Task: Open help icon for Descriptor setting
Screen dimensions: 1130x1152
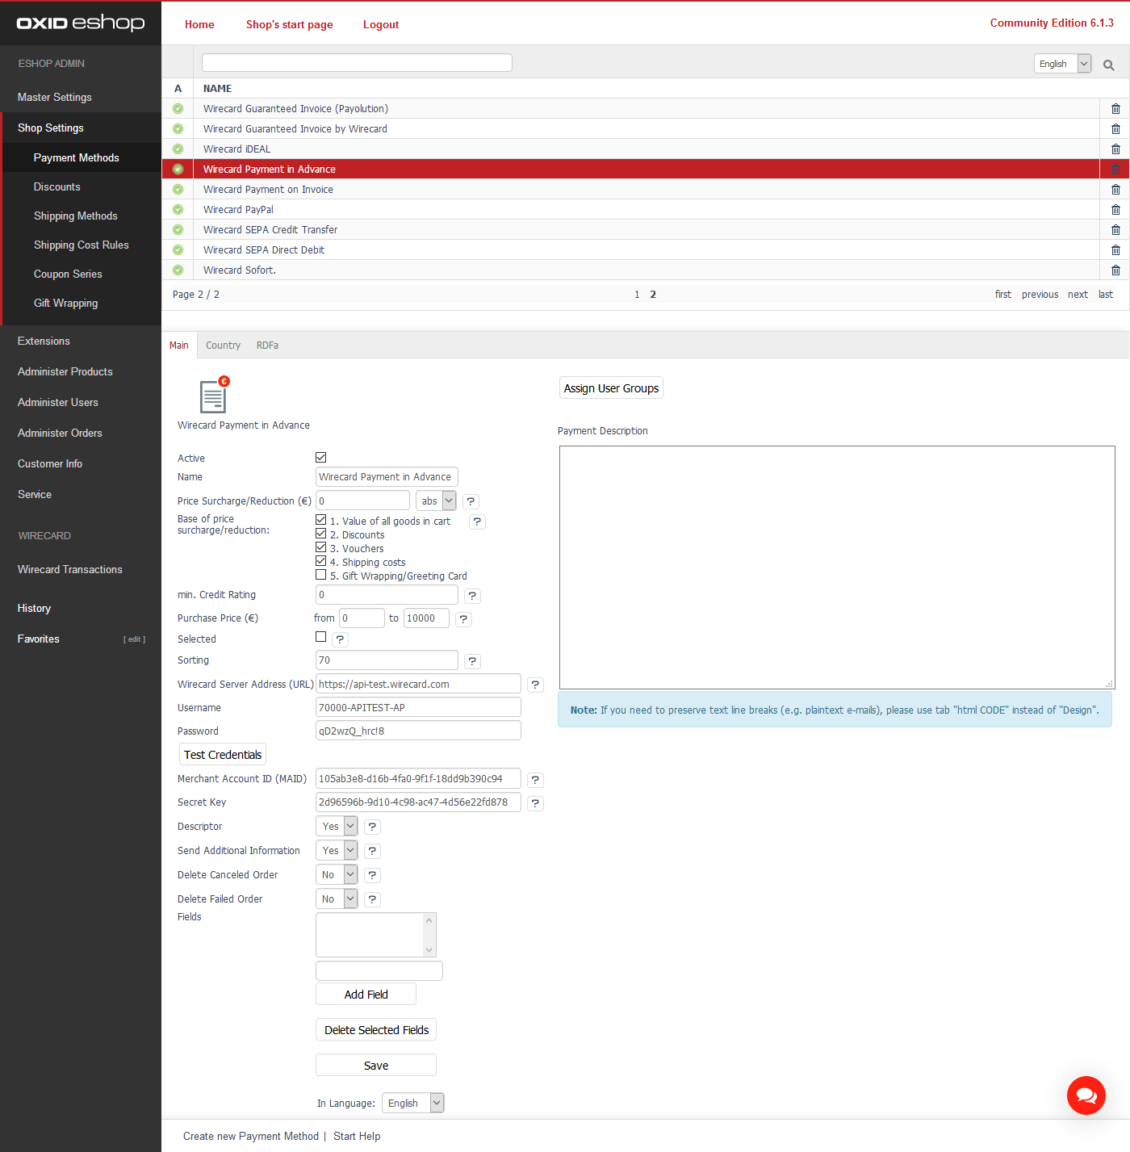Action: [x=372, y=827]
